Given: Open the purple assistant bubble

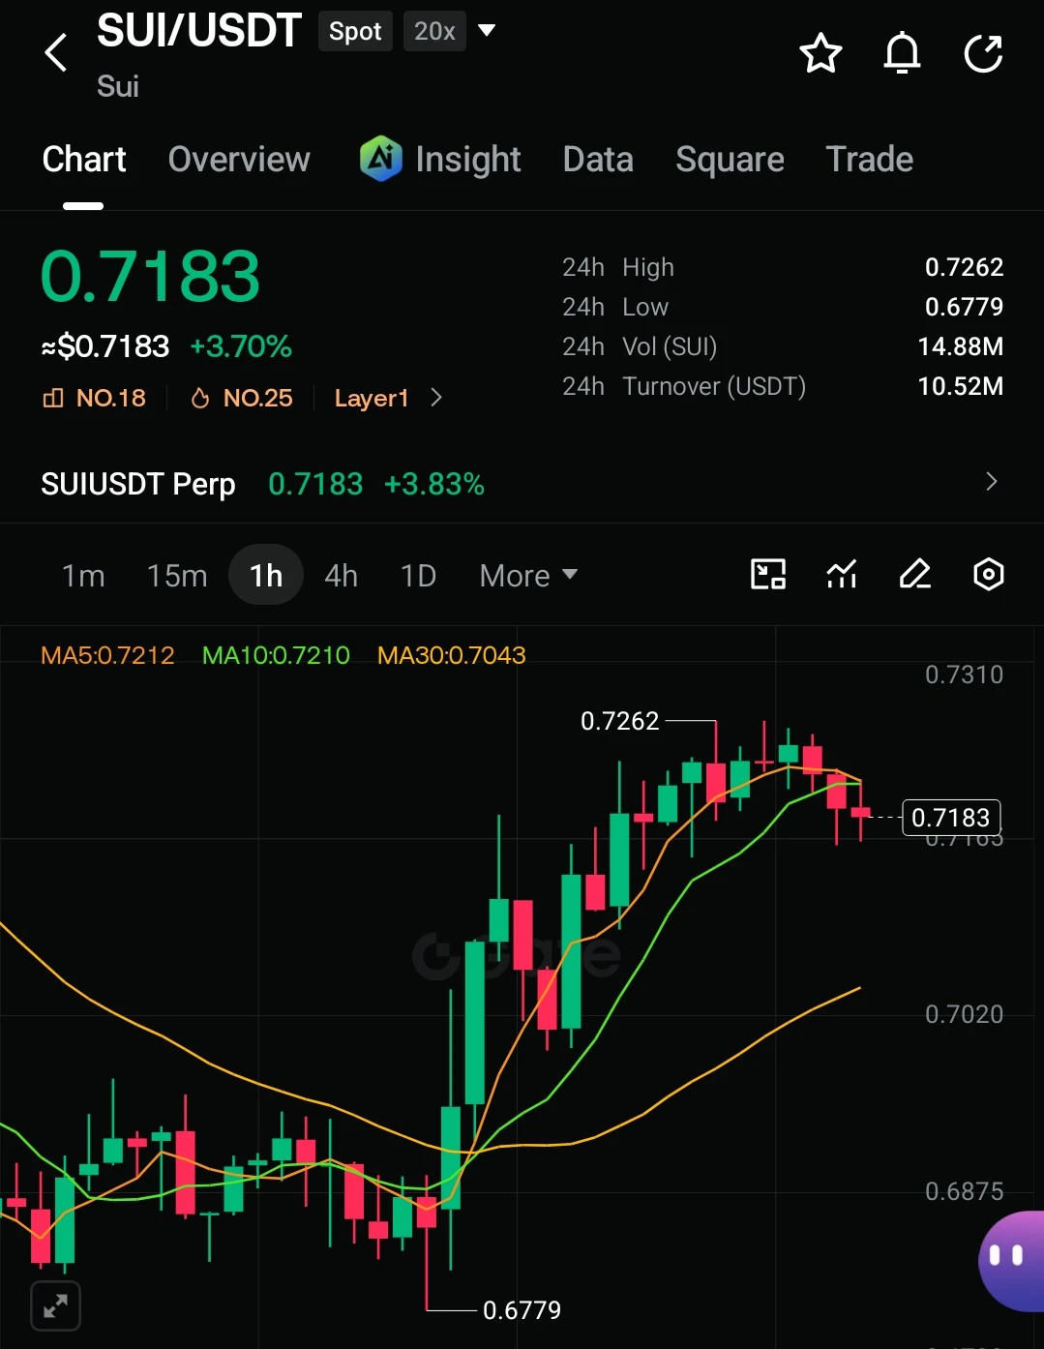Looking at the screenshot, I should pyautogui.click(x=1011, y=1261).
